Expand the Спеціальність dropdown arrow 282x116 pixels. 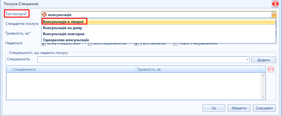tap(248, 60)
